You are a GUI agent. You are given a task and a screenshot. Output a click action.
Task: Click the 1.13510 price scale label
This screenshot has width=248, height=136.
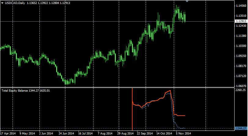pyautogui.click(x=241, y=16)
